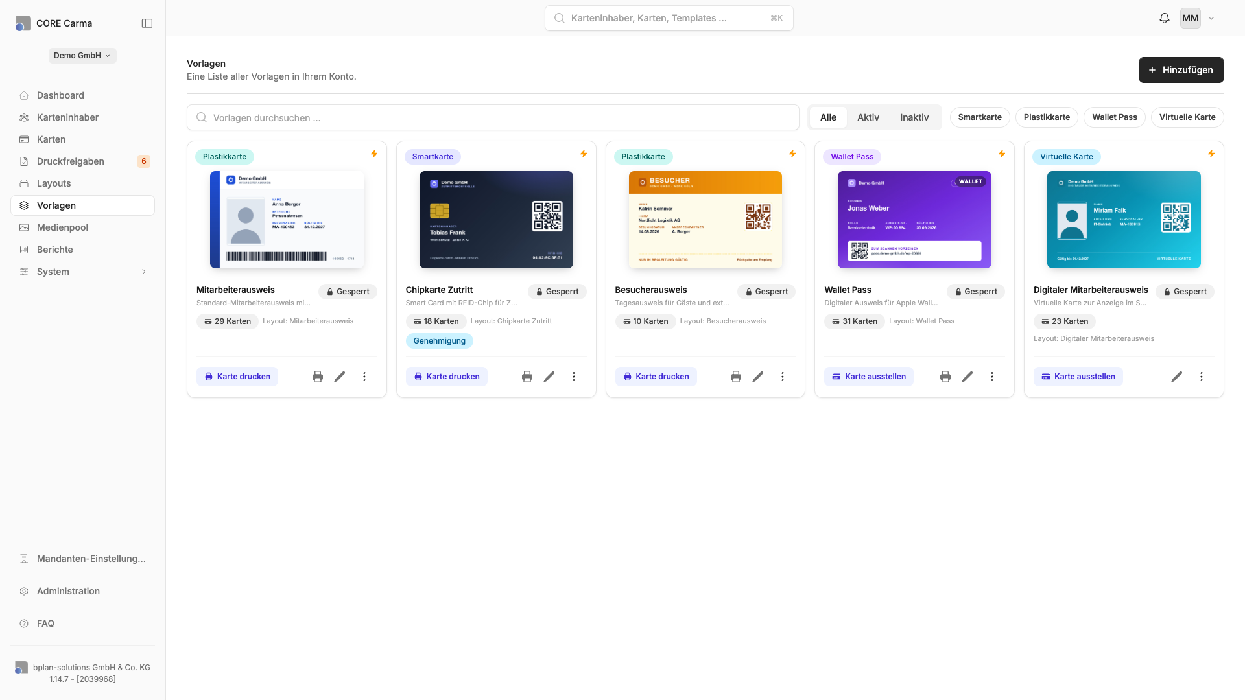Click the Genehmigung tag on Chipkarte Zutritt
This screenshot has width=1245, height=700.
click(x=440, y=341)
